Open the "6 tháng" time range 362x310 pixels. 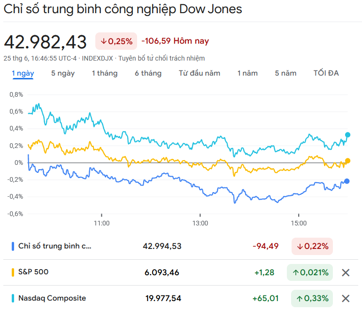tap(148, 73)
